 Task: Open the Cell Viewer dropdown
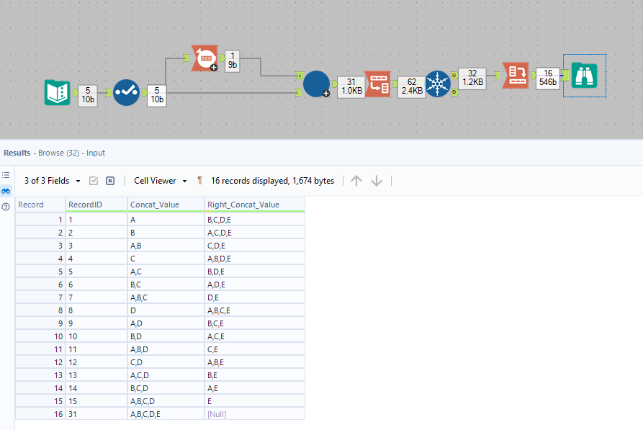pyautogui.click(x=160, y=181)
